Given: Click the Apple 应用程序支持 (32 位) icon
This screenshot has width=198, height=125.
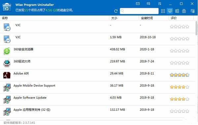Looking at the screenshot, I should click(x=7, y=111).
